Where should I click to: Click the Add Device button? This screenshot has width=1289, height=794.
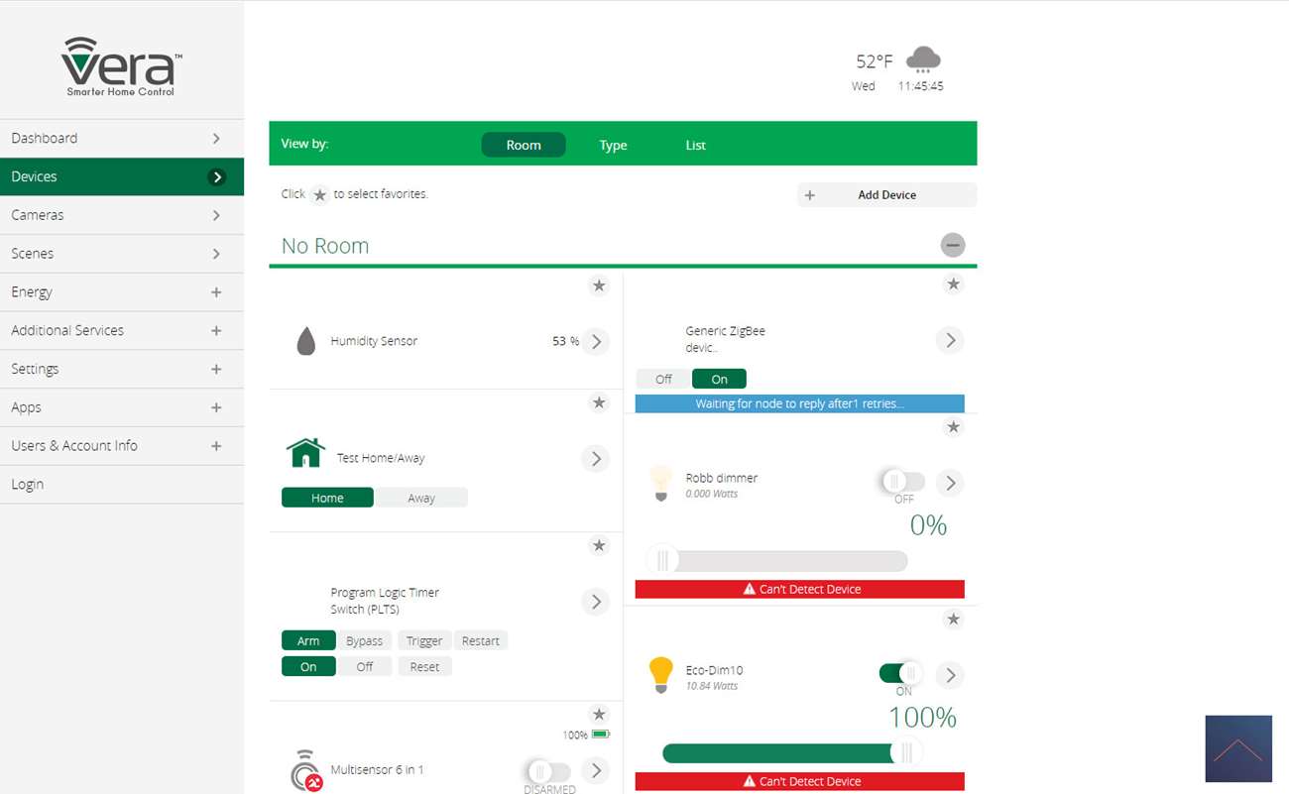coord(886,195)
